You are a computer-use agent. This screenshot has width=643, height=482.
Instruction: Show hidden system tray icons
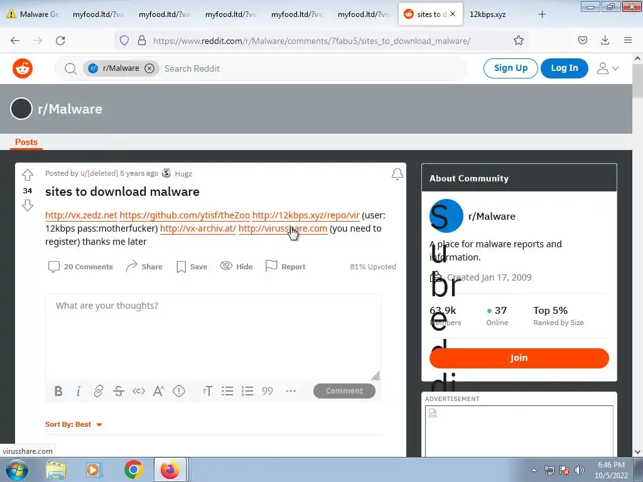[534, 470]
